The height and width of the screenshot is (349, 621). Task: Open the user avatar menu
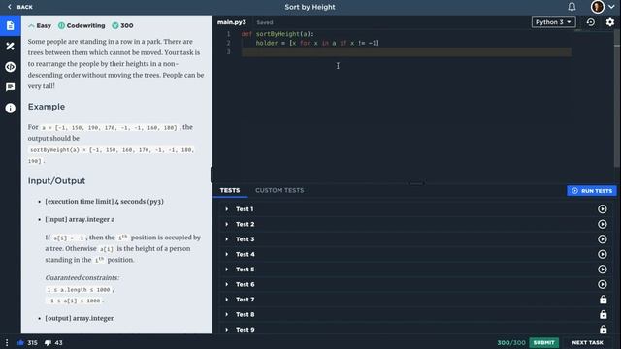[598, 7]
